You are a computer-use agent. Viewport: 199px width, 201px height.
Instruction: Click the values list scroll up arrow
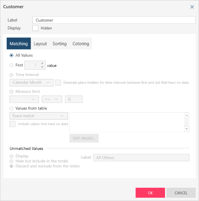click(x=187, y=115)
